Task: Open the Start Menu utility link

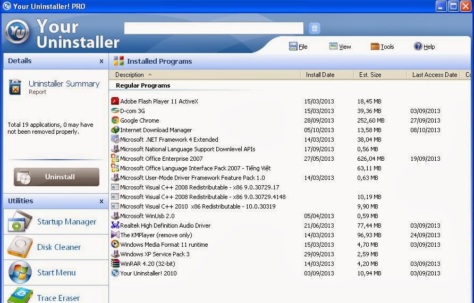Action: click(x=56, y=273)
